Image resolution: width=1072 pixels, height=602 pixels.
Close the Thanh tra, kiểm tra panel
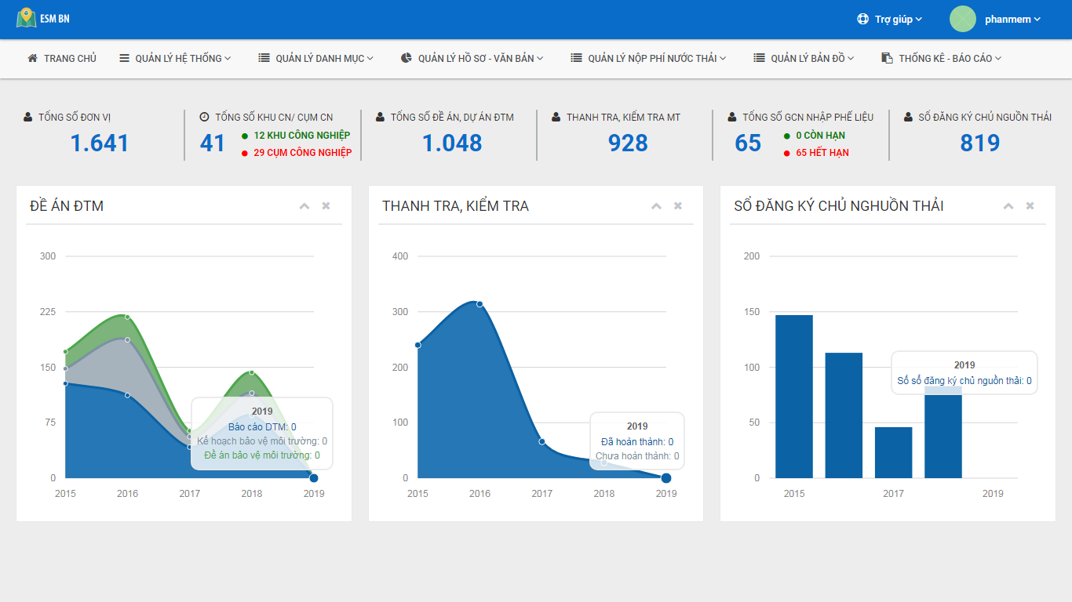[x=678, y=206]
